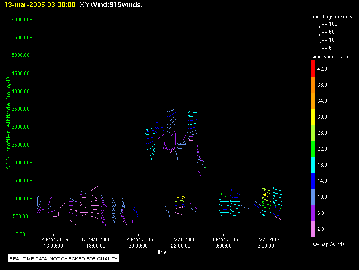
Task: Click the 'barb flags in knots' legend title
Action: [x=331, y=17]
